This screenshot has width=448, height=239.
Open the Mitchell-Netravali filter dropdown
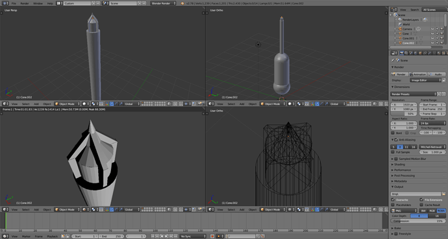[432, 147]
